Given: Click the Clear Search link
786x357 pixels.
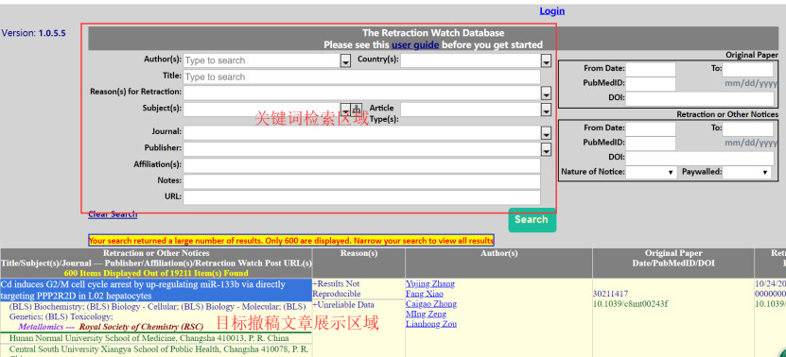Looking at the screenshot, I should (x=113, y=214).
